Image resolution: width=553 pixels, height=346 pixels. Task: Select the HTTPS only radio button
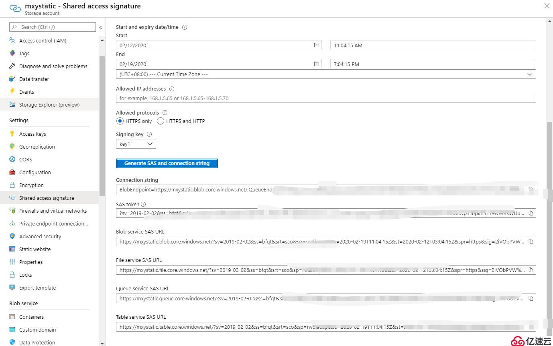click(120, 121)
